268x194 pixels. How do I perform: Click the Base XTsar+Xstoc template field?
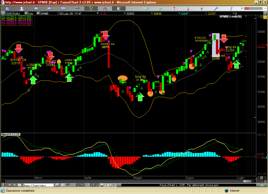[x=38, y=185]
